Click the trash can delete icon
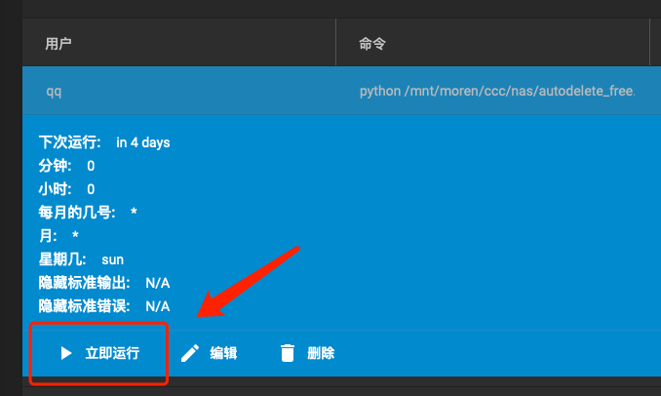The width and height of the screenshot is (661, 396). (288, 353)
